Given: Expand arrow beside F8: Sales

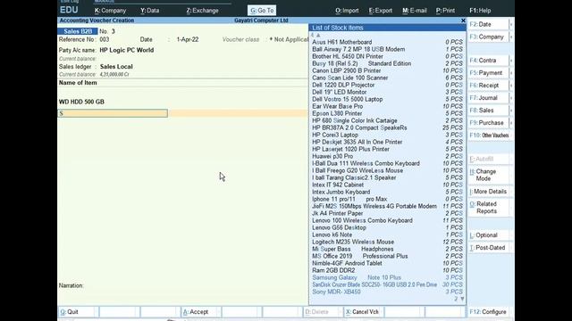Looking at the screenshot, I should (x=511, y=111).
